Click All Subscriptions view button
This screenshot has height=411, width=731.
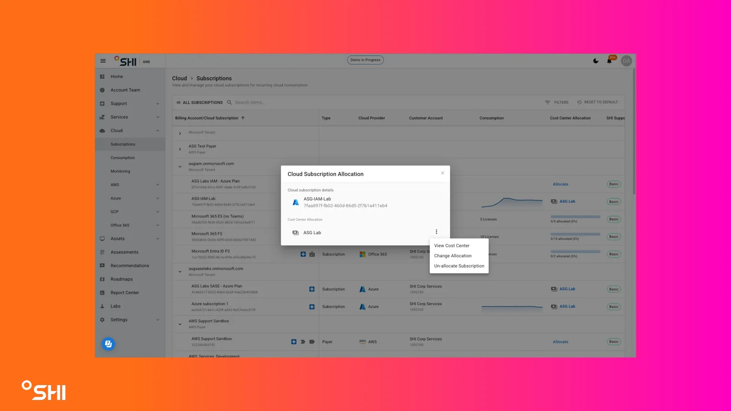(x=200, y=102)
